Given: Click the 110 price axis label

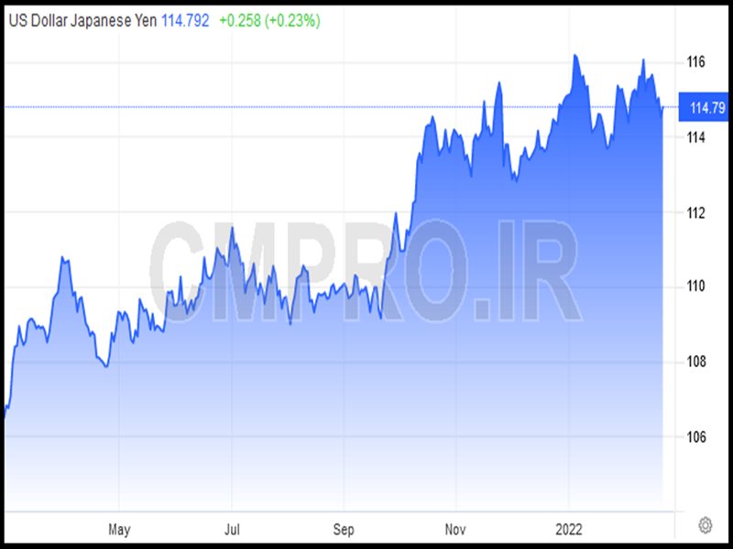Looking at the screenshot, I should (695, 285).
